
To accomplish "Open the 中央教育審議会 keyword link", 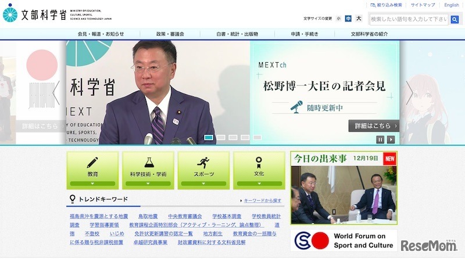I will [185, 217].
